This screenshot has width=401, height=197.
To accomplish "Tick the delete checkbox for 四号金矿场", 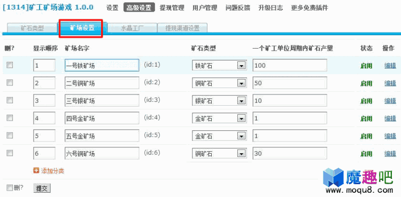I will [10, 118].
